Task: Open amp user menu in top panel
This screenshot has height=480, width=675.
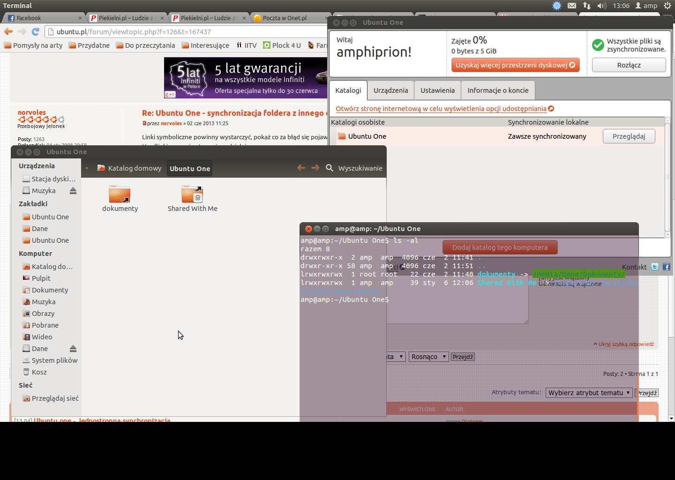Action: tap(646, 6)
